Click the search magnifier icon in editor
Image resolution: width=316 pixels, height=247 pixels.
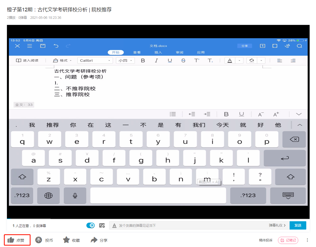pyautogui.click(x=299, y=46)
